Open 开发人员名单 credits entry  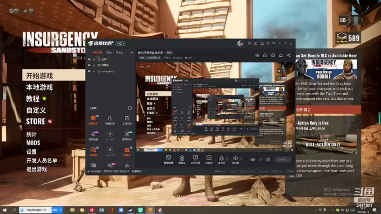click(41, 160)
